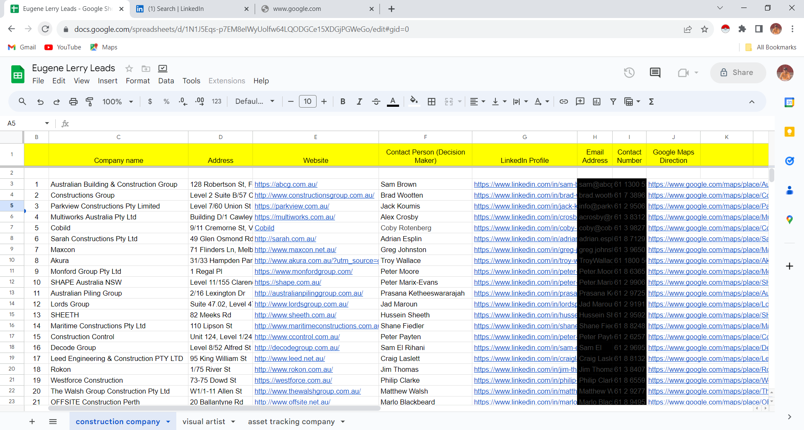The image size is (804, 430).
Task: Open the Borders tool
Action: 432,101
